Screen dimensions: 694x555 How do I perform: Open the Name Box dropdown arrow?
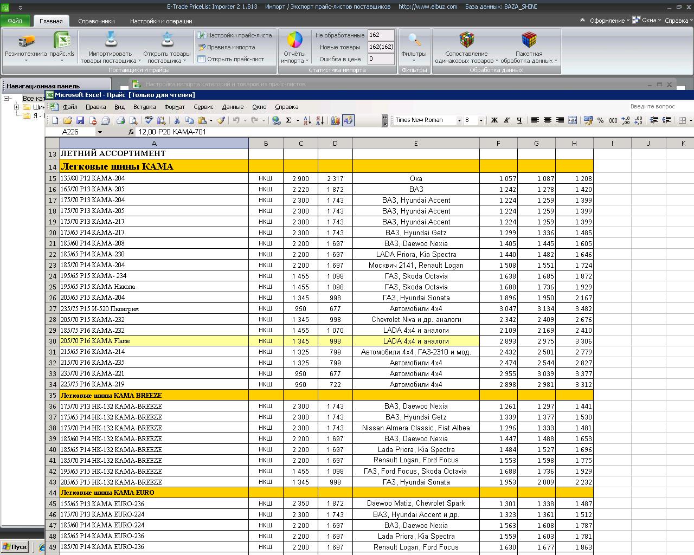100,132
